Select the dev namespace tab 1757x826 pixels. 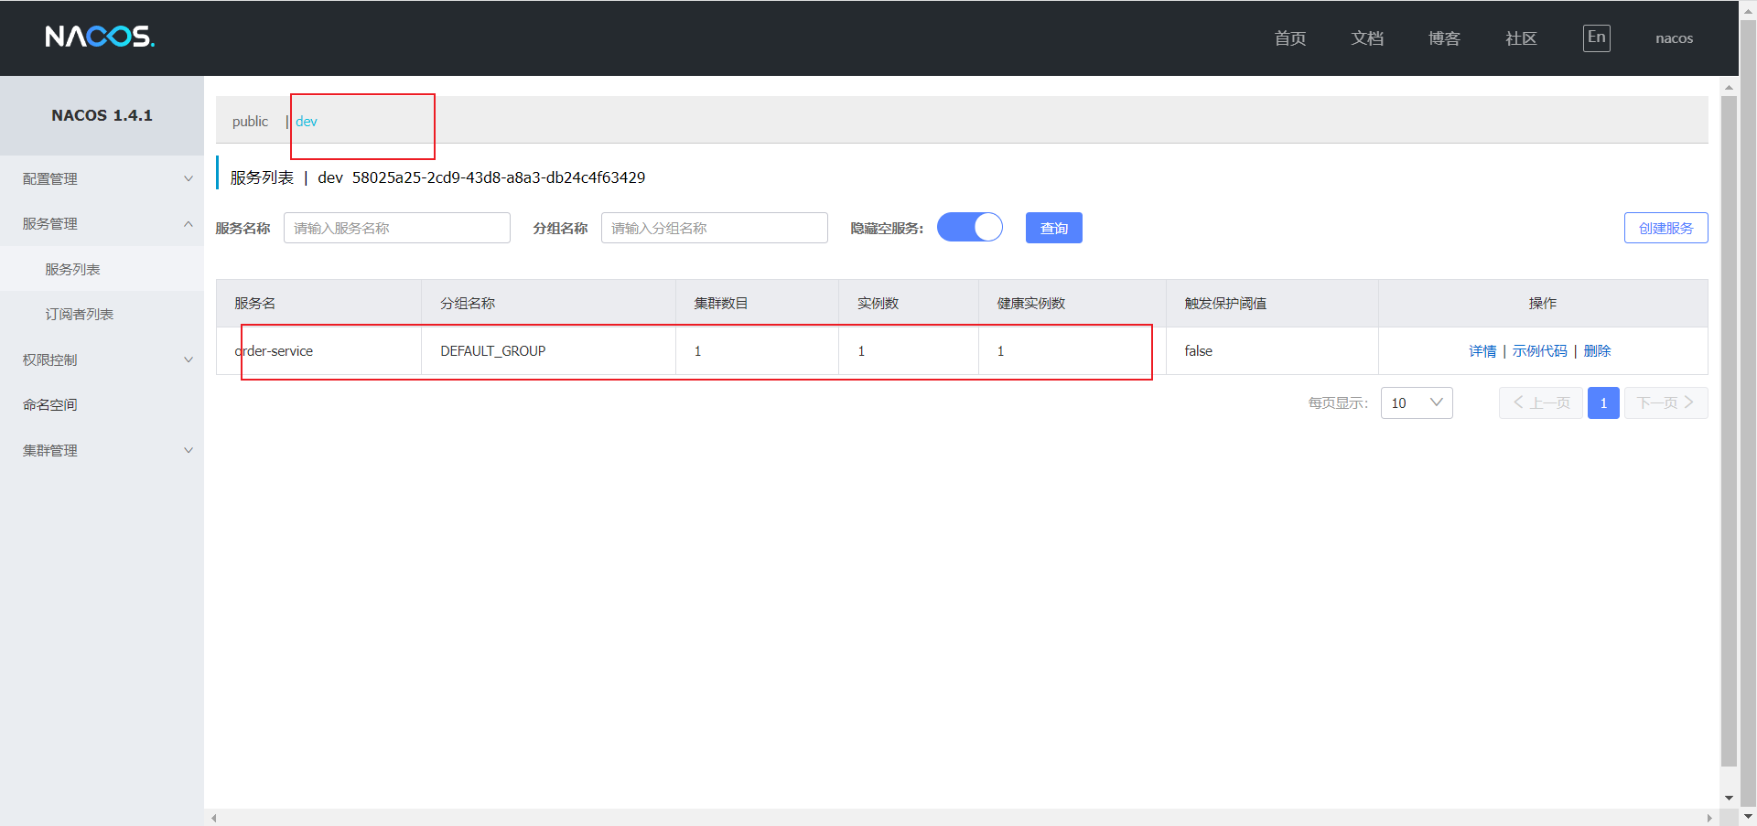(307, 121)
